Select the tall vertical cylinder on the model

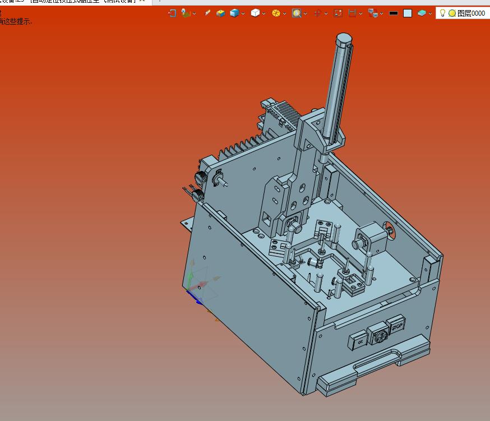point(339,88)
